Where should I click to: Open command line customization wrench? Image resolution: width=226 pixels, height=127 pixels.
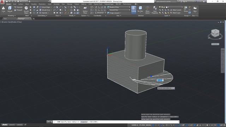51,122
